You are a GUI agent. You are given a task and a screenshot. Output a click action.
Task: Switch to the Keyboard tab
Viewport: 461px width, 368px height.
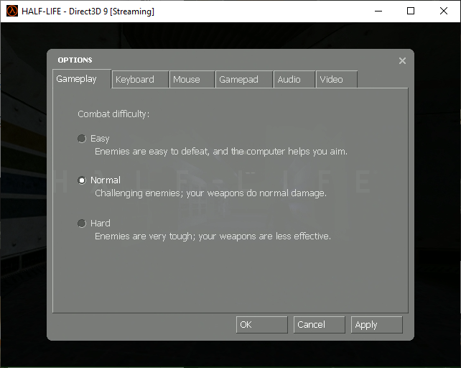click(x=140, y=80)
